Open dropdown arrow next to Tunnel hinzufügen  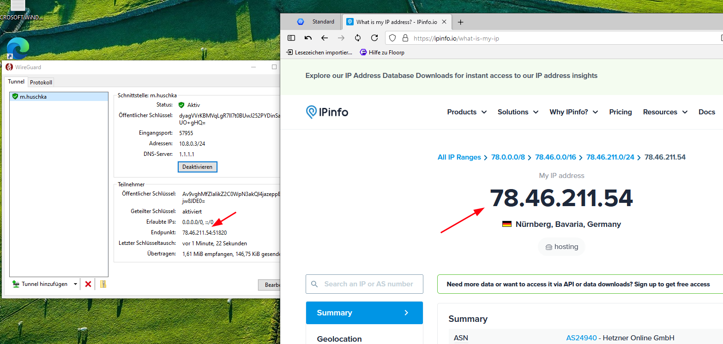click(75, 284)
